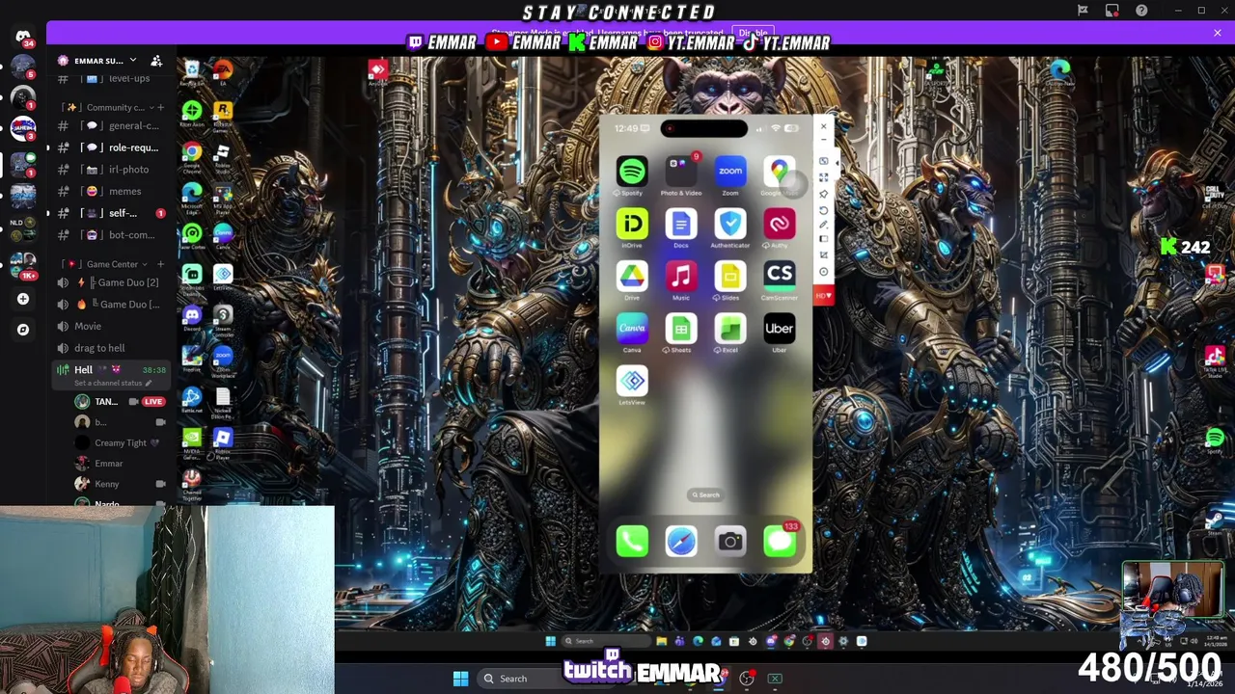Open the Authenticator app on the phone
1235x694 pixels.
coord(730,224)
